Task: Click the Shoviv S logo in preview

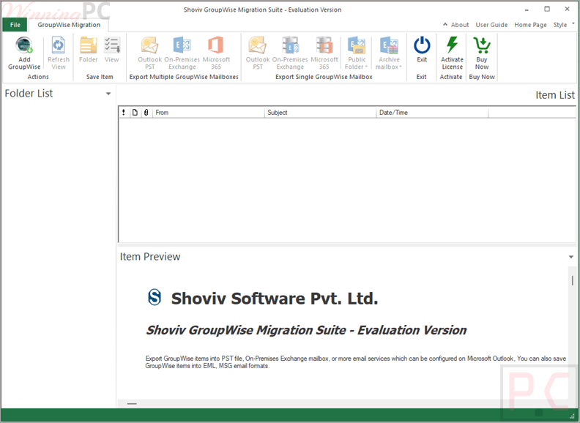Action: (x=155, y=297)
